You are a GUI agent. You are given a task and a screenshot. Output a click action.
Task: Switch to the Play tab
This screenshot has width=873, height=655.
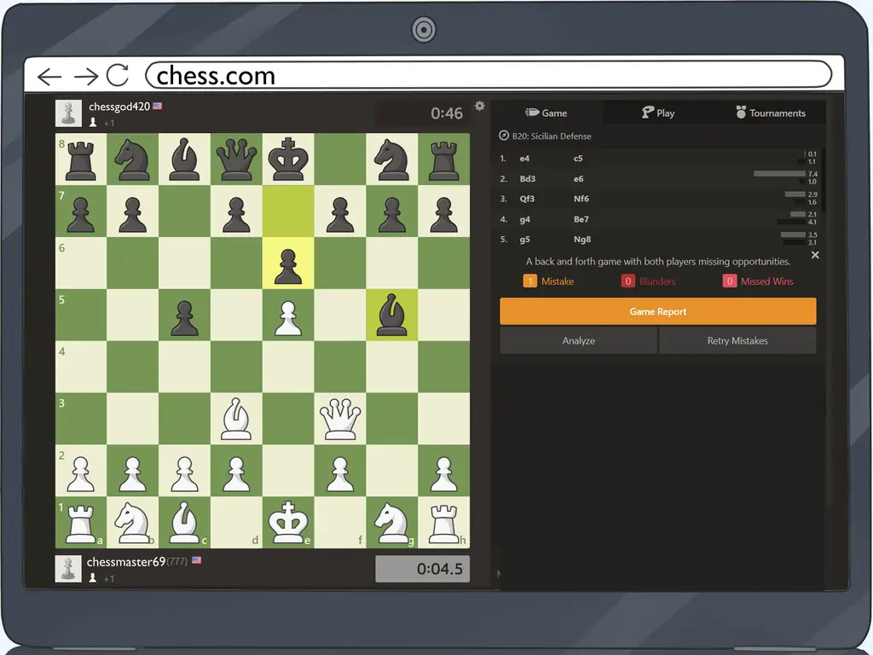[x=658, y=113]
